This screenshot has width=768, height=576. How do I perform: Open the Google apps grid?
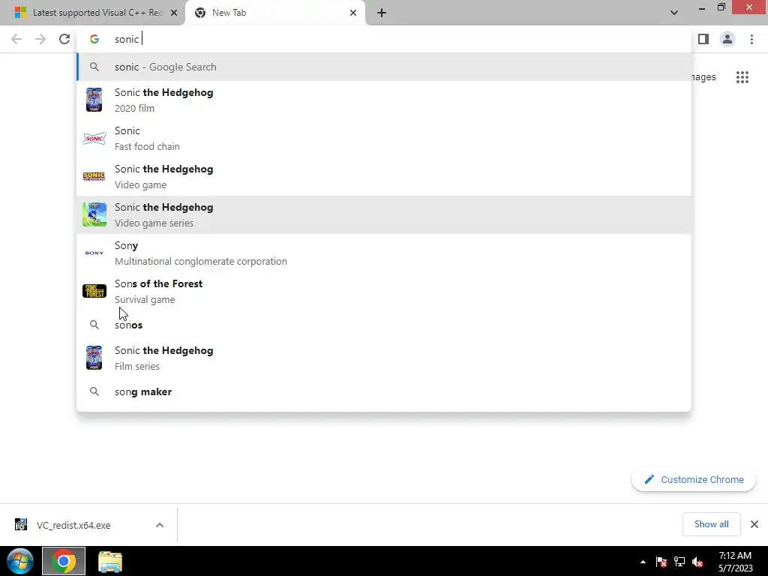click(x=742, y=77)
